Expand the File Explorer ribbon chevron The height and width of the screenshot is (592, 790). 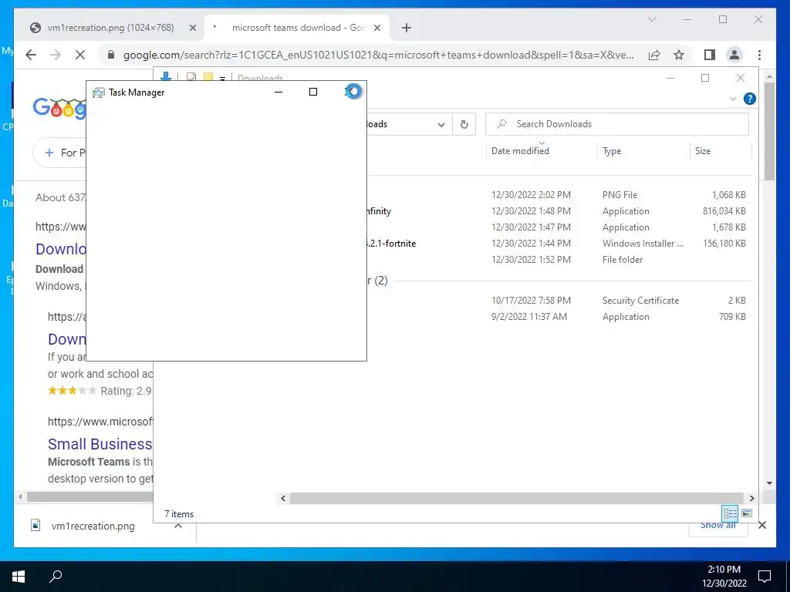[733, 99]
